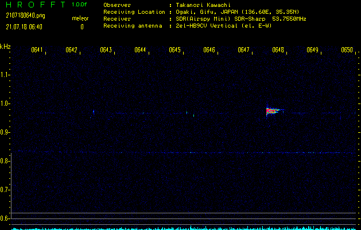
Task: Click the cyan signal strength graph at bottom
Action: click(x=184, y=228)
